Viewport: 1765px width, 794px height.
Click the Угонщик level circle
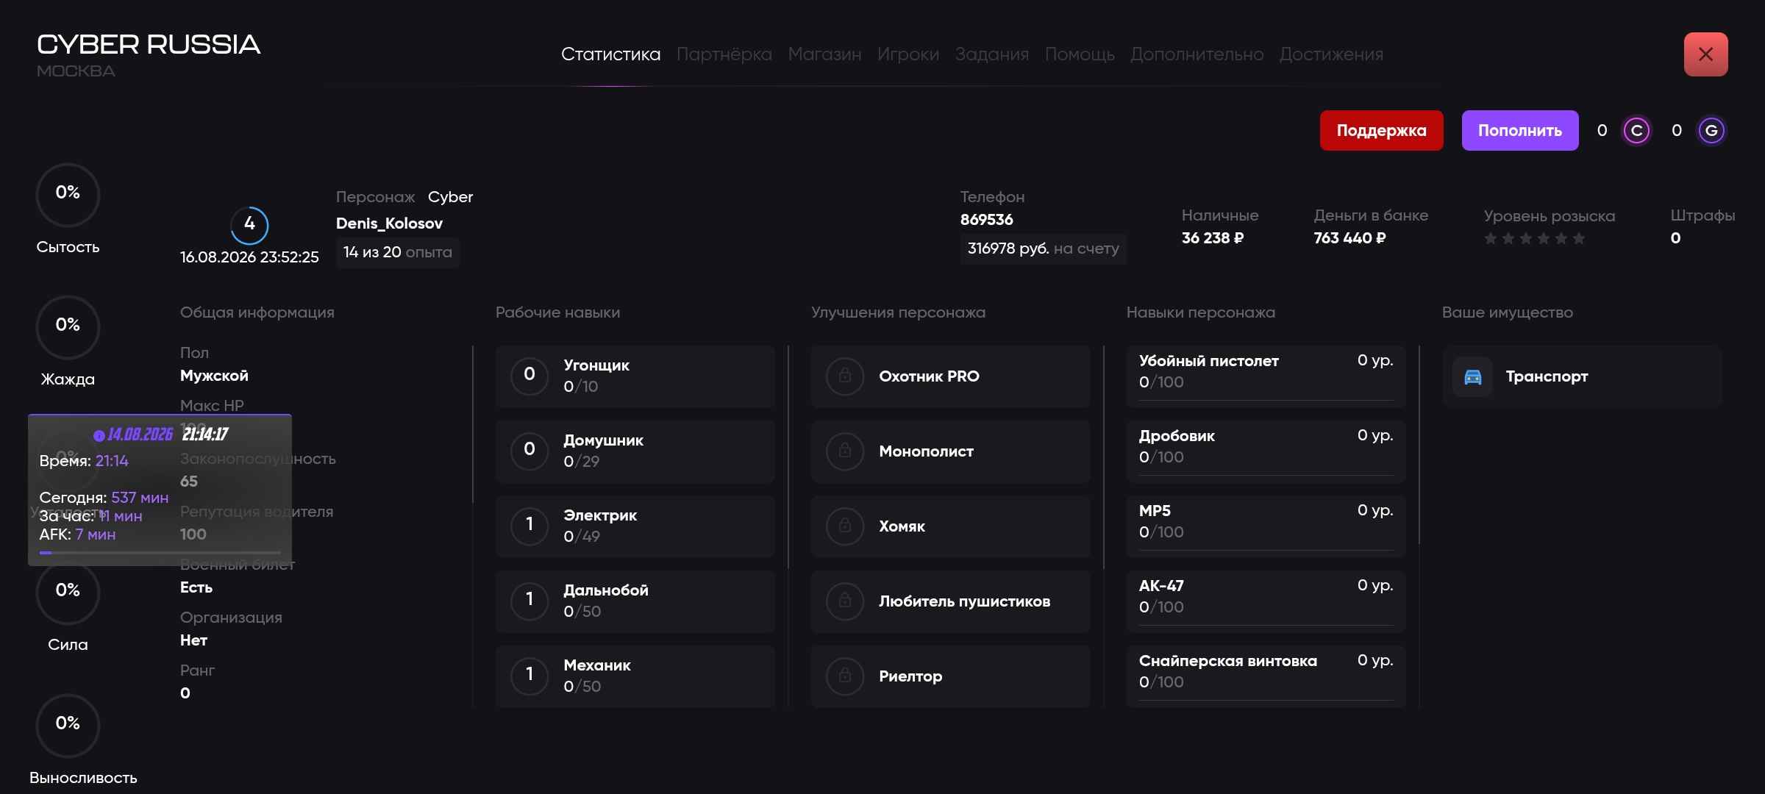(x=529, y=375)
